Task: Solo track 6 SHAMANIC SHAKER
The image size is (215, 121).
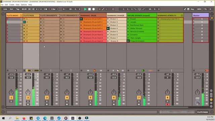Action: pyautogui.click(x=114, y=102)
